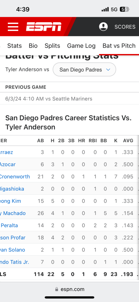Open the SCORES section
The height and width of the screenshot is (302, 139).
[x=125, y=27]
